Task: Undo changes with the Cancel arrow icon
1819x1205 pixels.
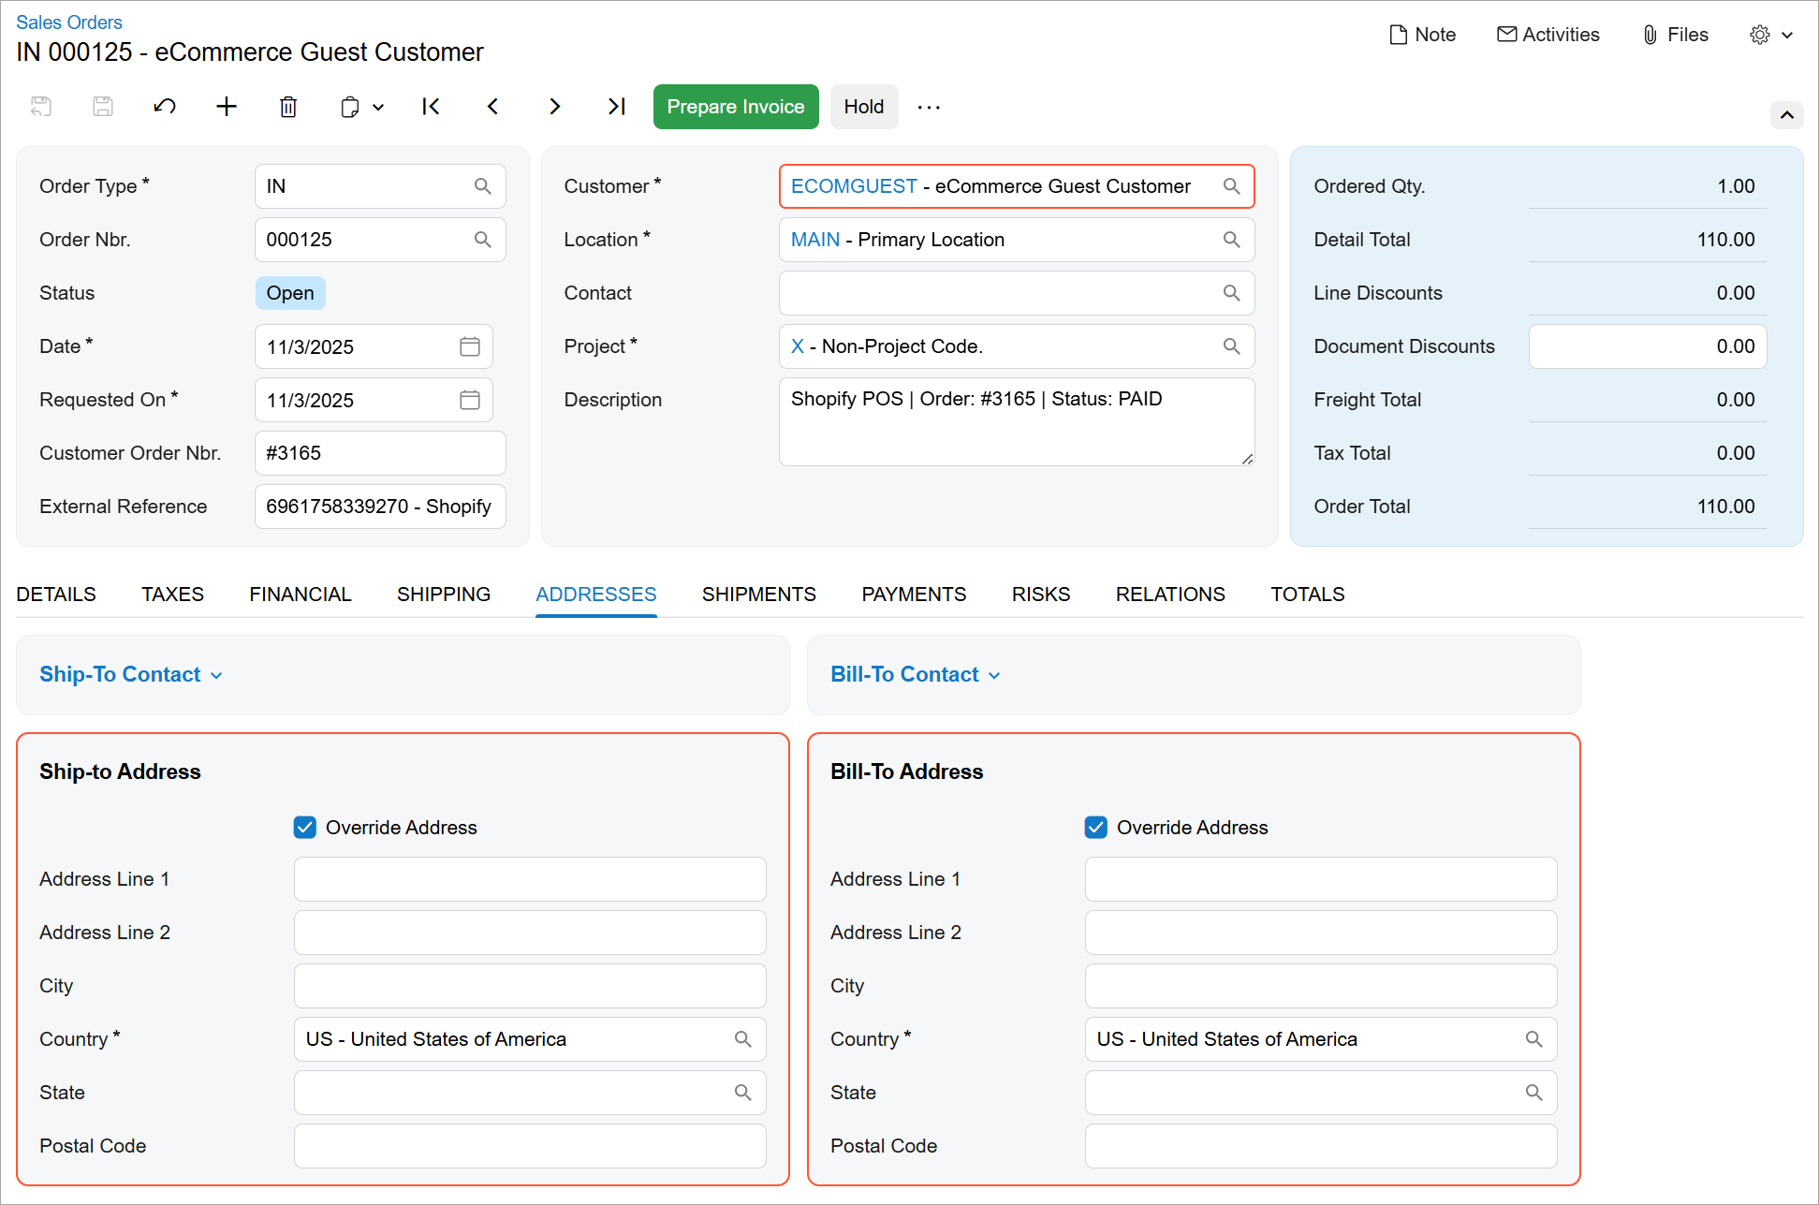Action: 165,107
